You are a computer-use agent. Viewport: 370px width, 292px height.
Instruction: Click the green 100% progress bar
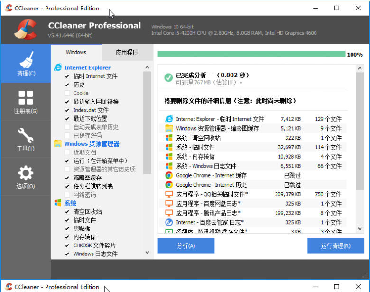click(251, 54)
